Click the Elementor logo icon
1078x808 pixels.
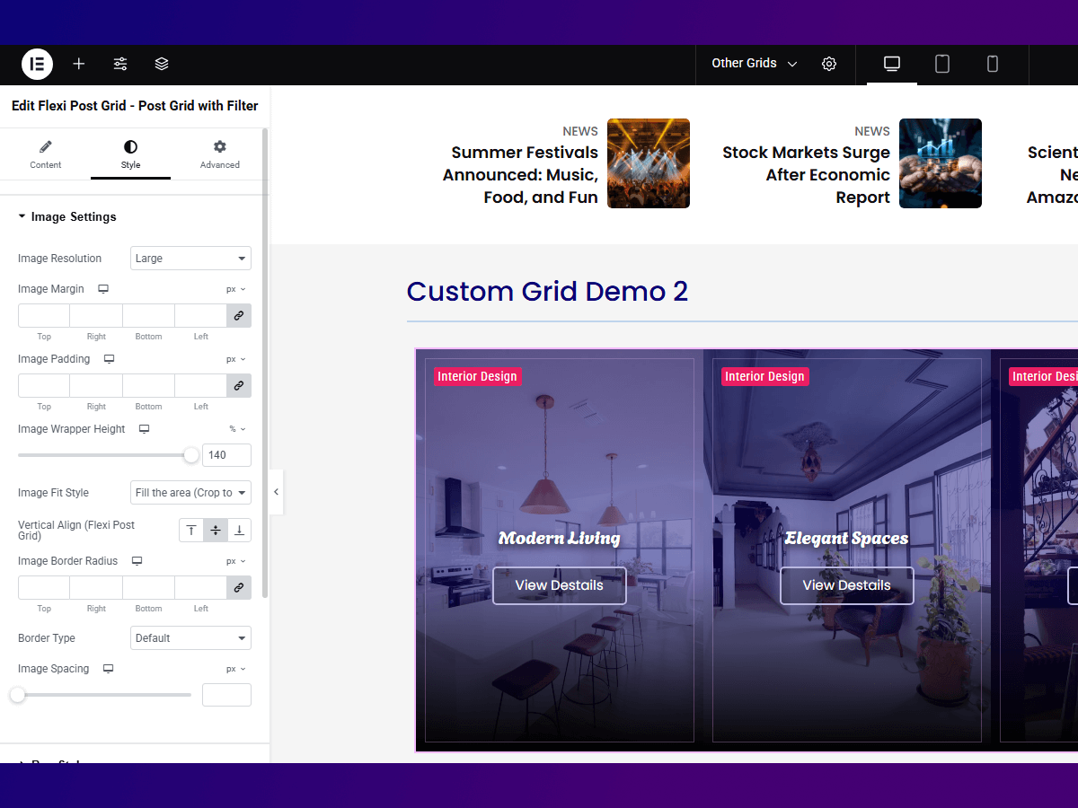[x=38, y=64]
